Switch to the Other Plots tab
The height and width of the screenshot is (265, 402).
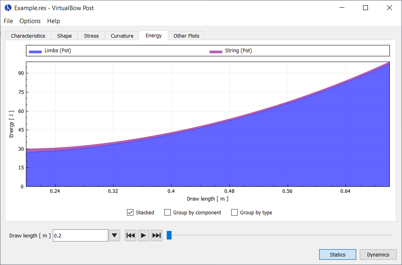point(186,36)
